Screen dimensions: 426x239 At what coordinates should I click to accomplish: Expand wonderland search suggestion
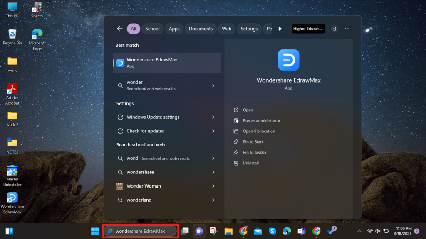tap(213, 200)
